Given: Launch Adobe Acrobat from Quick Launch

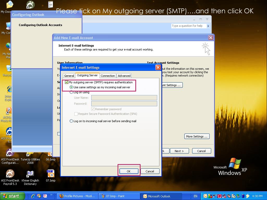Looking at the screenshot, I should click(45, 196).
